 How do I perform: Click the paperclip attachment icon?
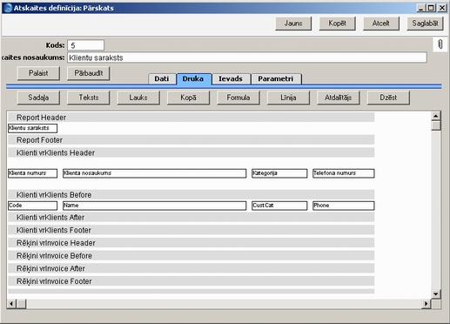pos(440,44)
